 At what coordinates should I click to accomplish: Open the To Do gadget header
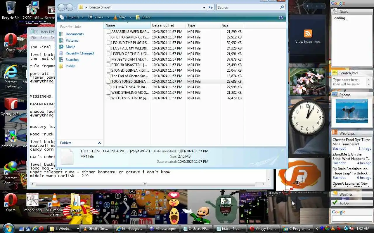click(x=352, y=203)
